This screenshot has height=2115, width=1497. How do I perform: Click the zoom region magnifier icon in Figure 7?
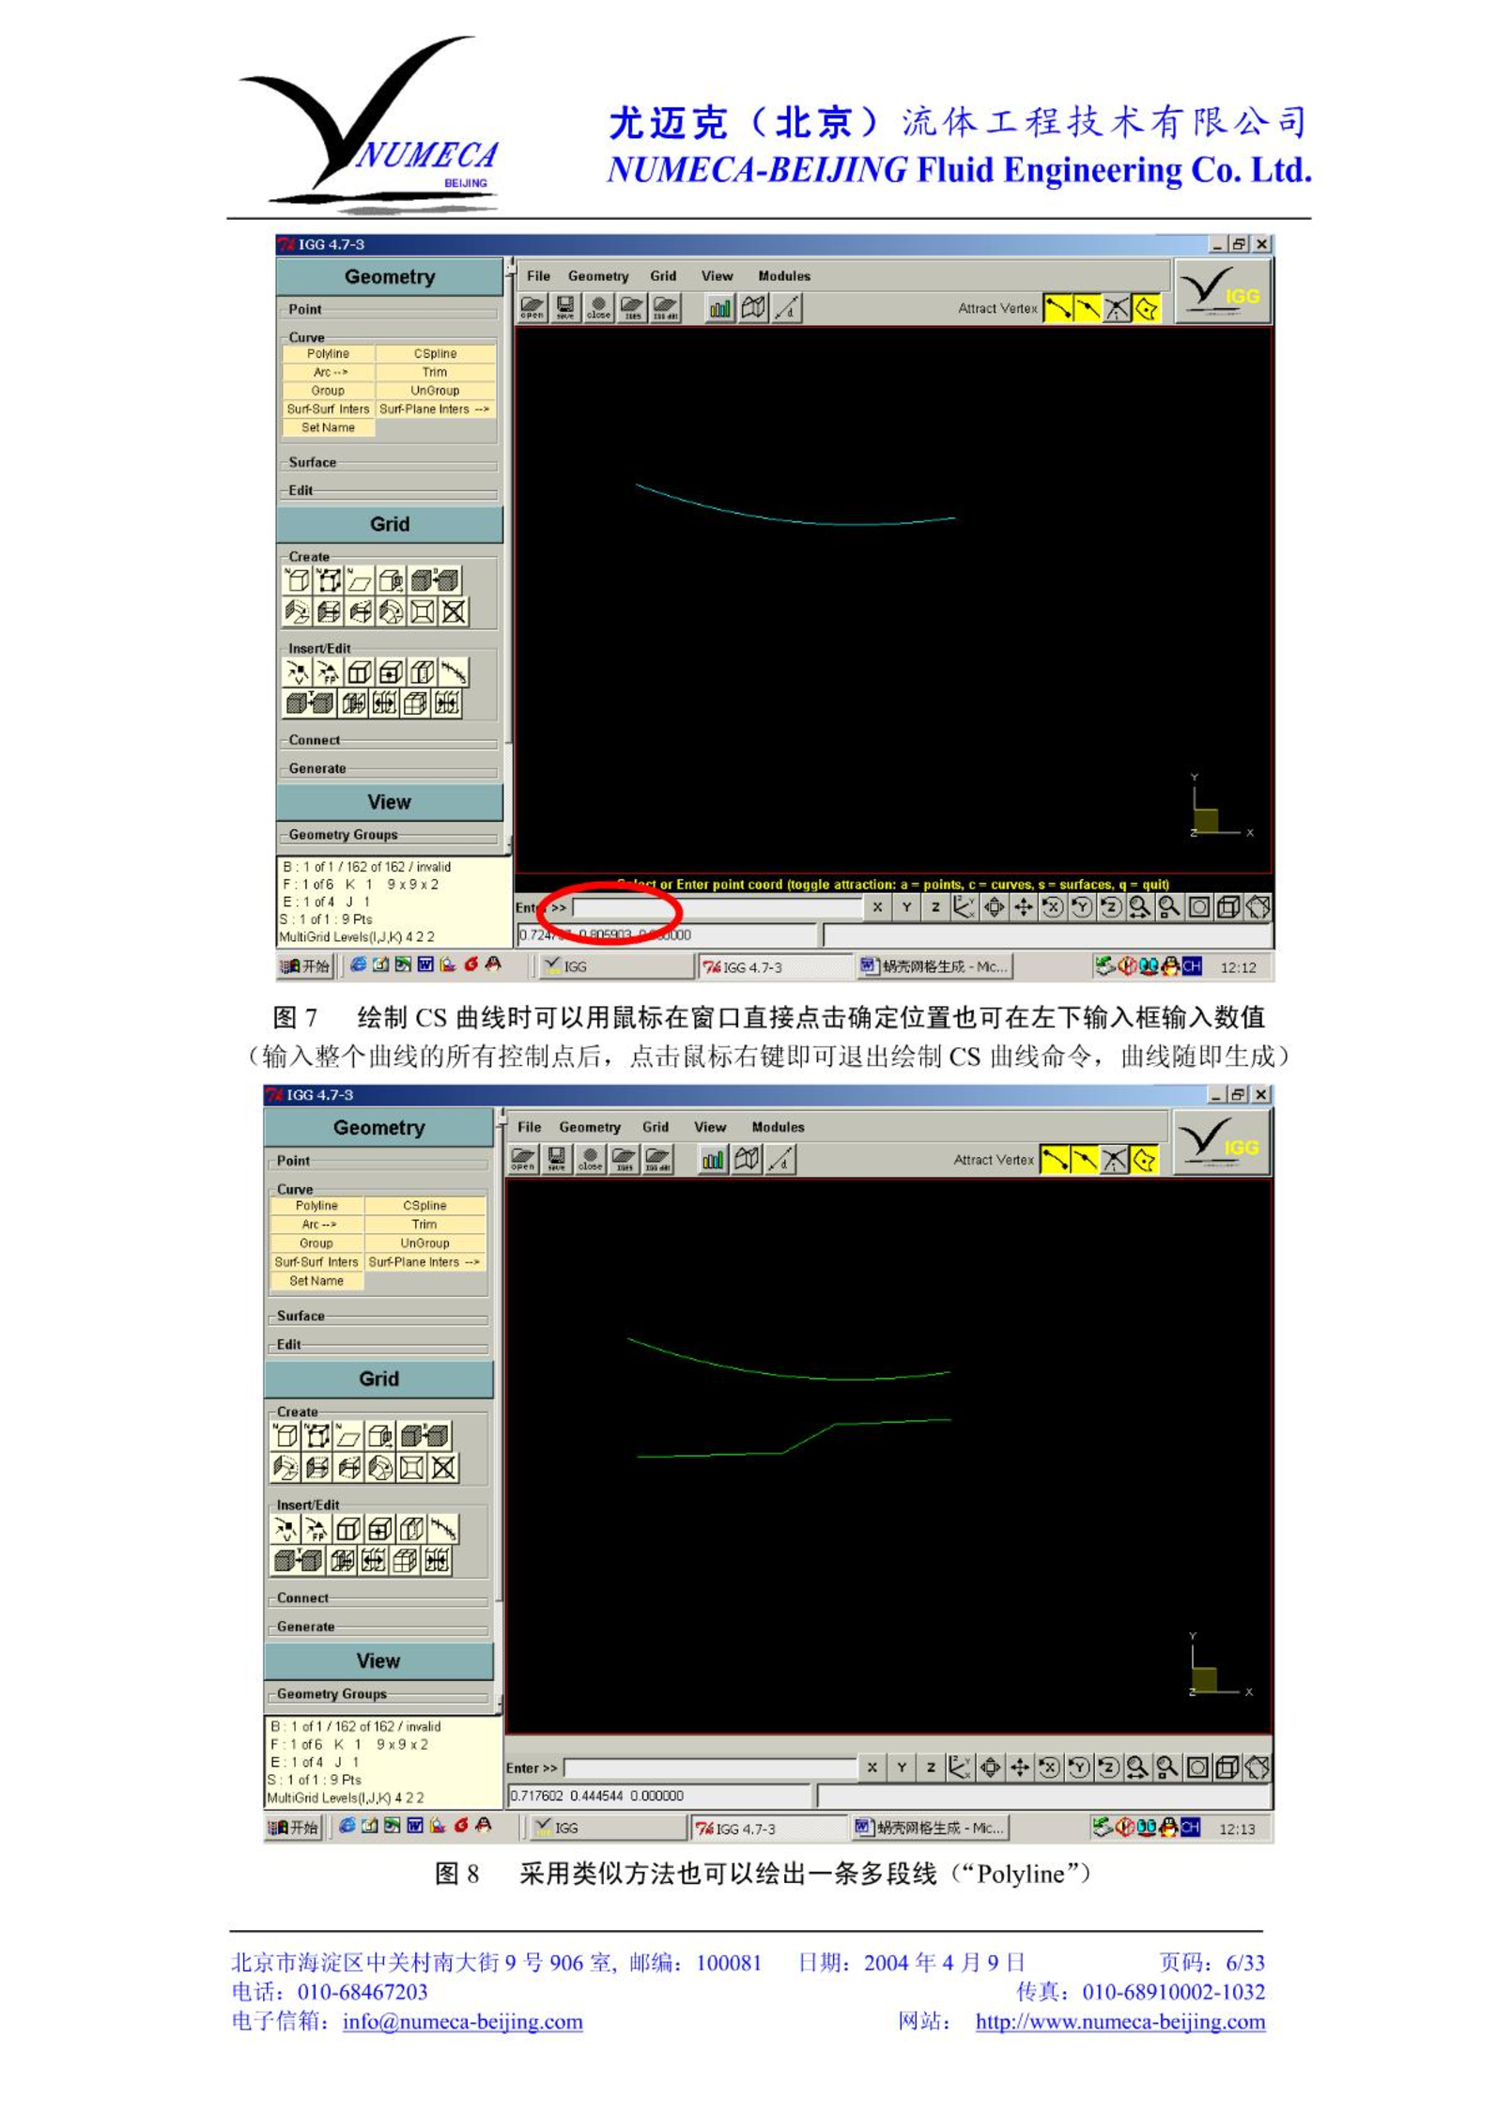pyautogui.click(x=1169, y=907)
